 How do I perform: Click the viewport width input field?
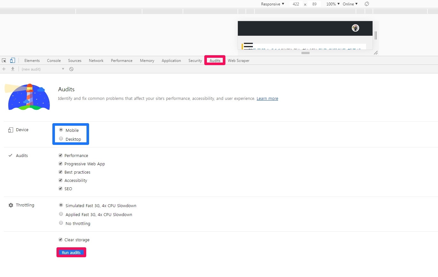click(x=296, y=4)
